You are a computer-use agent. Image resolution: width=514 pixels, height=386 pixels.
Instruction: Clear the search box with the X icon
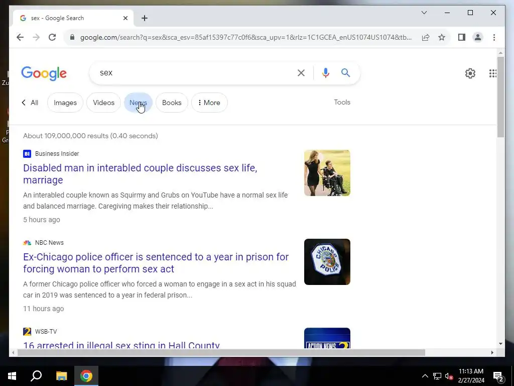(301, 73)
